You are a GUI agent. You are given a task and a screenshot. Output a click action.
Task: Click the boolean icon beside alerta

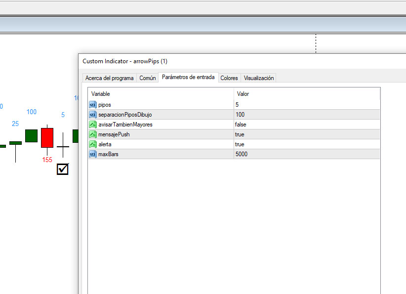tap(92, 144)
